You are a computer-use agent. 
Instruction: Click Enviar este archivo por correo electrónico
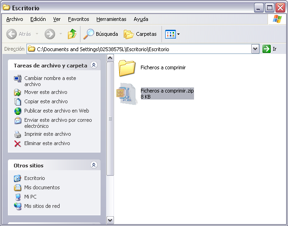click(58, 123)
